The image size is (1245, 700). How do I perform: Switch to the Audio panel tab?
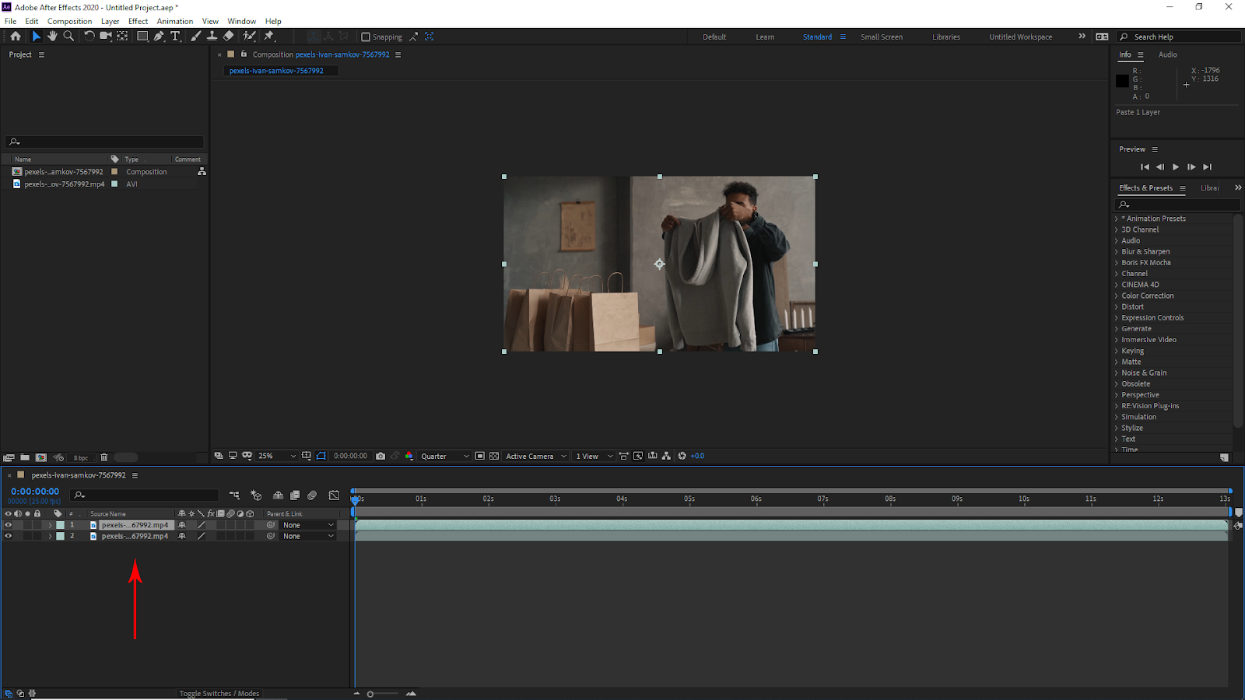coord(1167,54)
